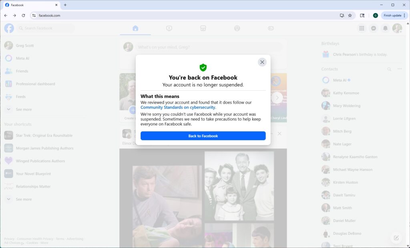The image size is (410, 248).
Task: Open Messenger from the top bar
Action: click(373, 28)
